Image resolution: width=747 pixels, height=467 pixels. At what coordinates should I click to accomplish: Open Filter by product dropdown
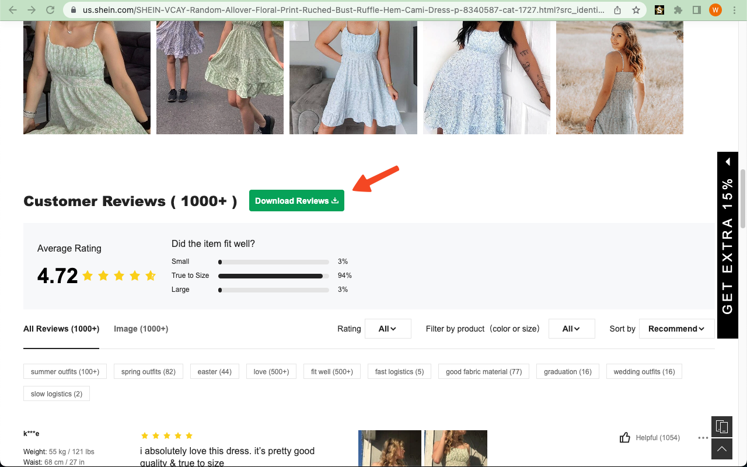coord(571,329)
